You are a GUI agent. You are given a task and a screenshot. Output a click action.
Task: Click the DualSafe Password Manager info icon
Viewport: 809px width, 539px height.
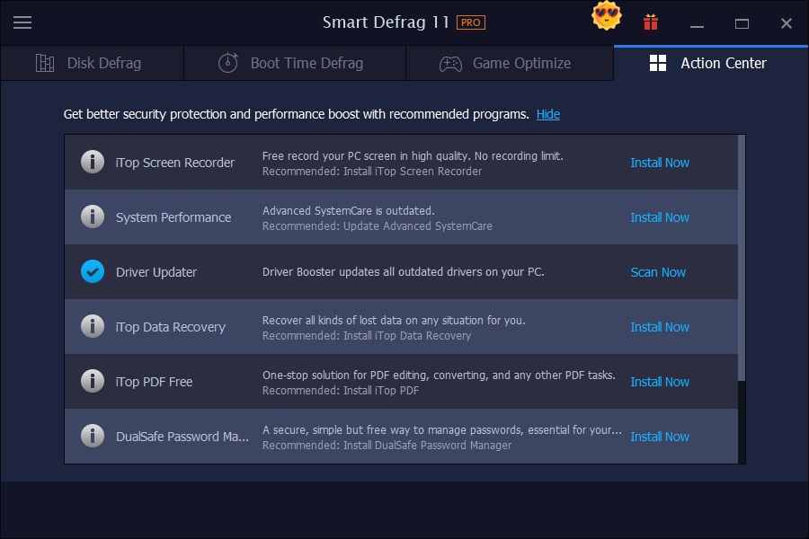point(93,436)
